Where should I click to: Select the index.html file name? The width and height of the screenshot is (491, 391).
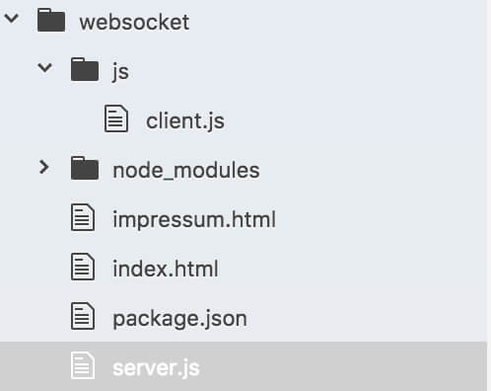(x=166, y=269)
